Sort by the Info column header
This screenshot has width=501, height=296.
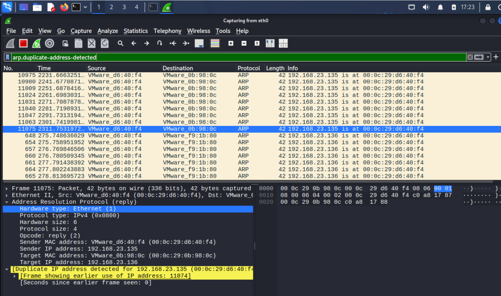pyautogui.click(x=394, y=68)
